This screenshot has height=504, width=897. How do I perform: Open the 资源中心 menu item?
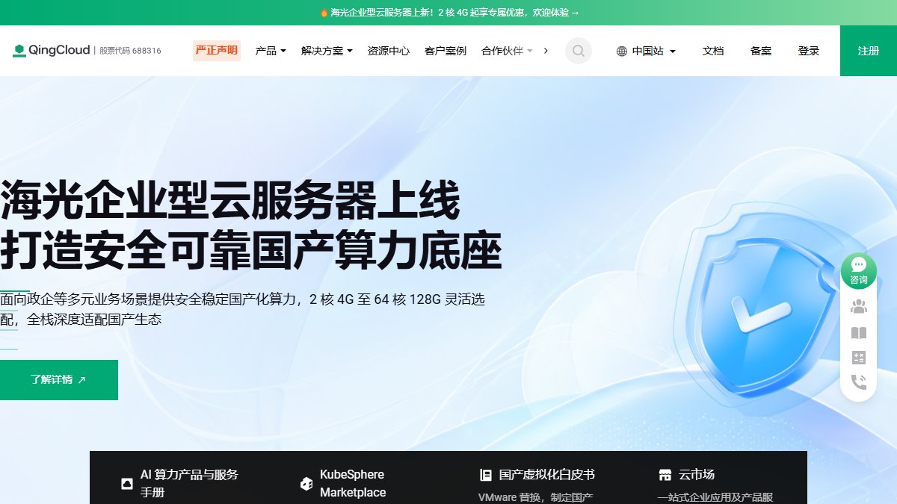point(389,51)
